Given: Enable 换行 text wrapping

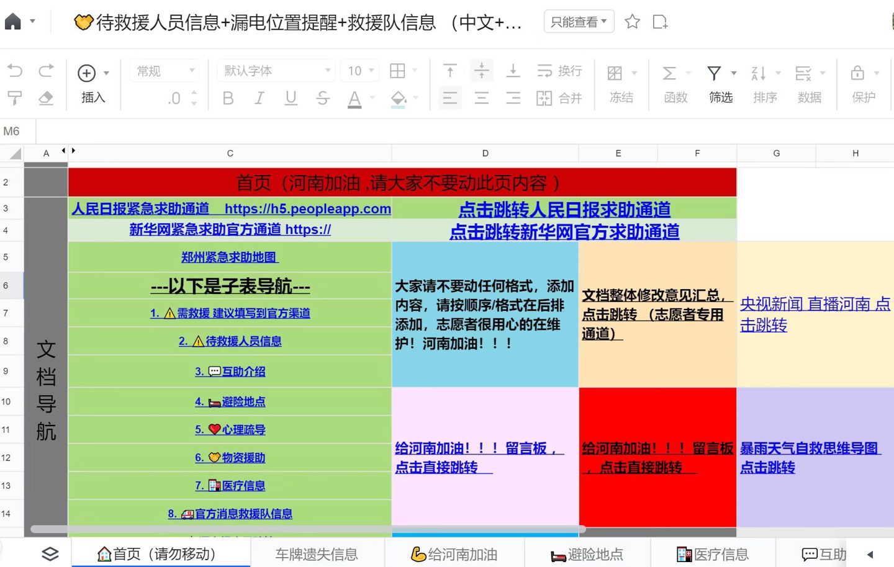Looking at the screenshot, I should tap(558, 70).
